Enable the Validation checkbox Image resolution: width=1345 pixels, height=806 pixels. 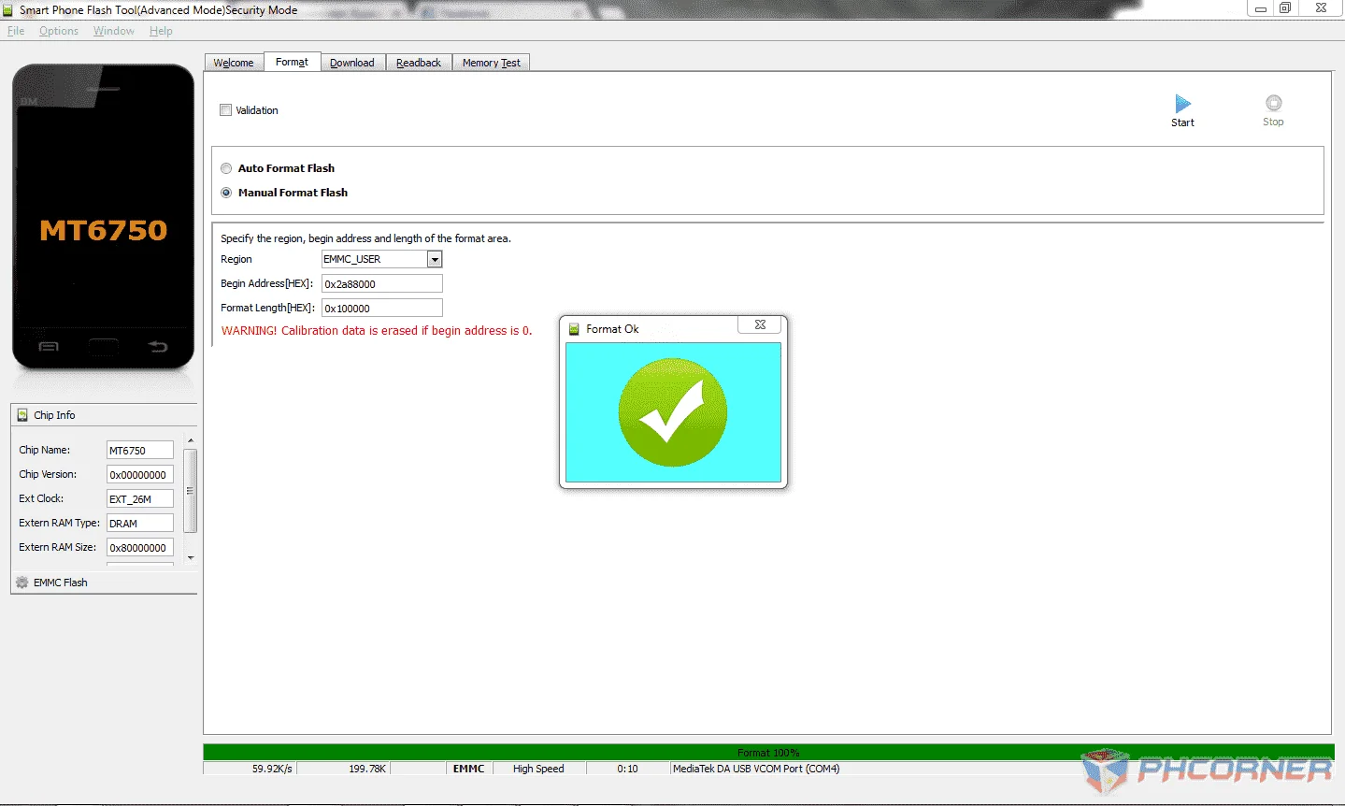225,110
